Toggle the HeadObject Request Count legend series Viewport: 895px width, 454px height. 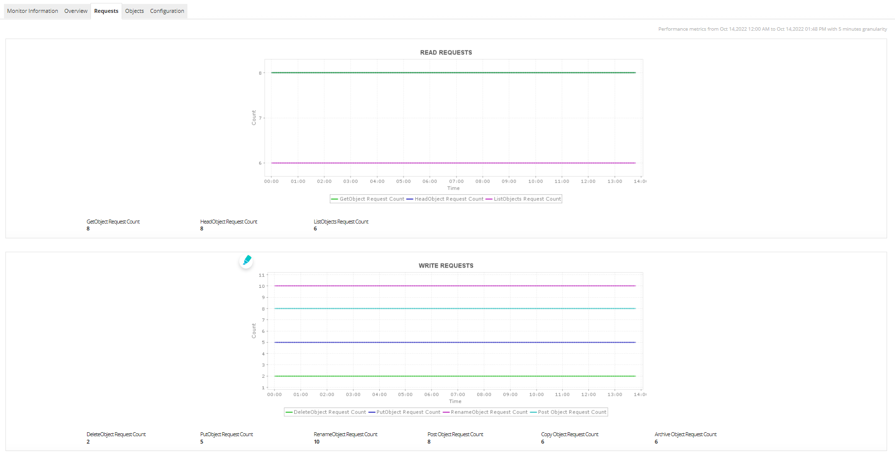(446, 199)
